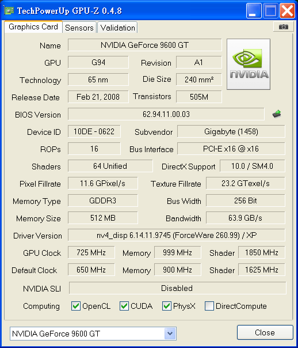Switch to the Sensors tab
This screenshot has height=348, width=298.
click(79, 28)
